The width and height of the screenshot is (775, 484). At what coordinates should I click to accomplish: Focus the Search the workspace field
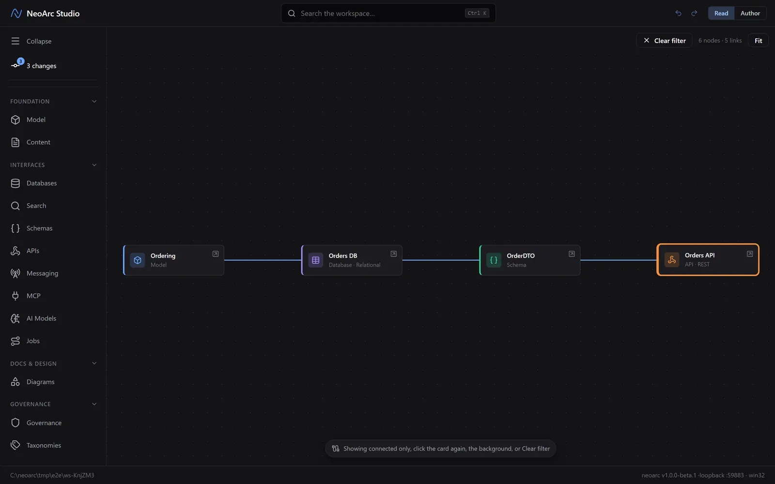(x=388, y=13)
